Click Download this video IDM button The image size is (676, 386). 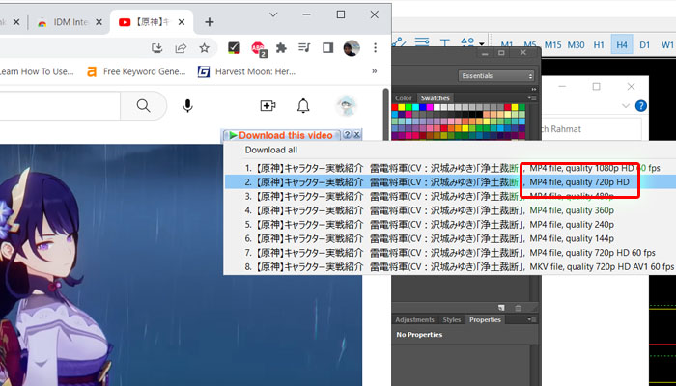281,135
